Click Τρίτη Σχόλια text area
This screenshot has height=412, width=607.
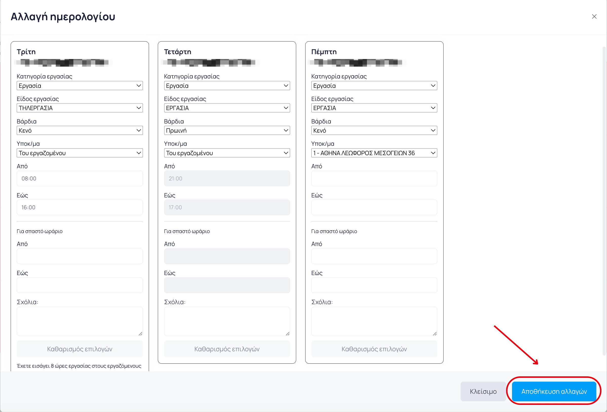click(80, 321)
